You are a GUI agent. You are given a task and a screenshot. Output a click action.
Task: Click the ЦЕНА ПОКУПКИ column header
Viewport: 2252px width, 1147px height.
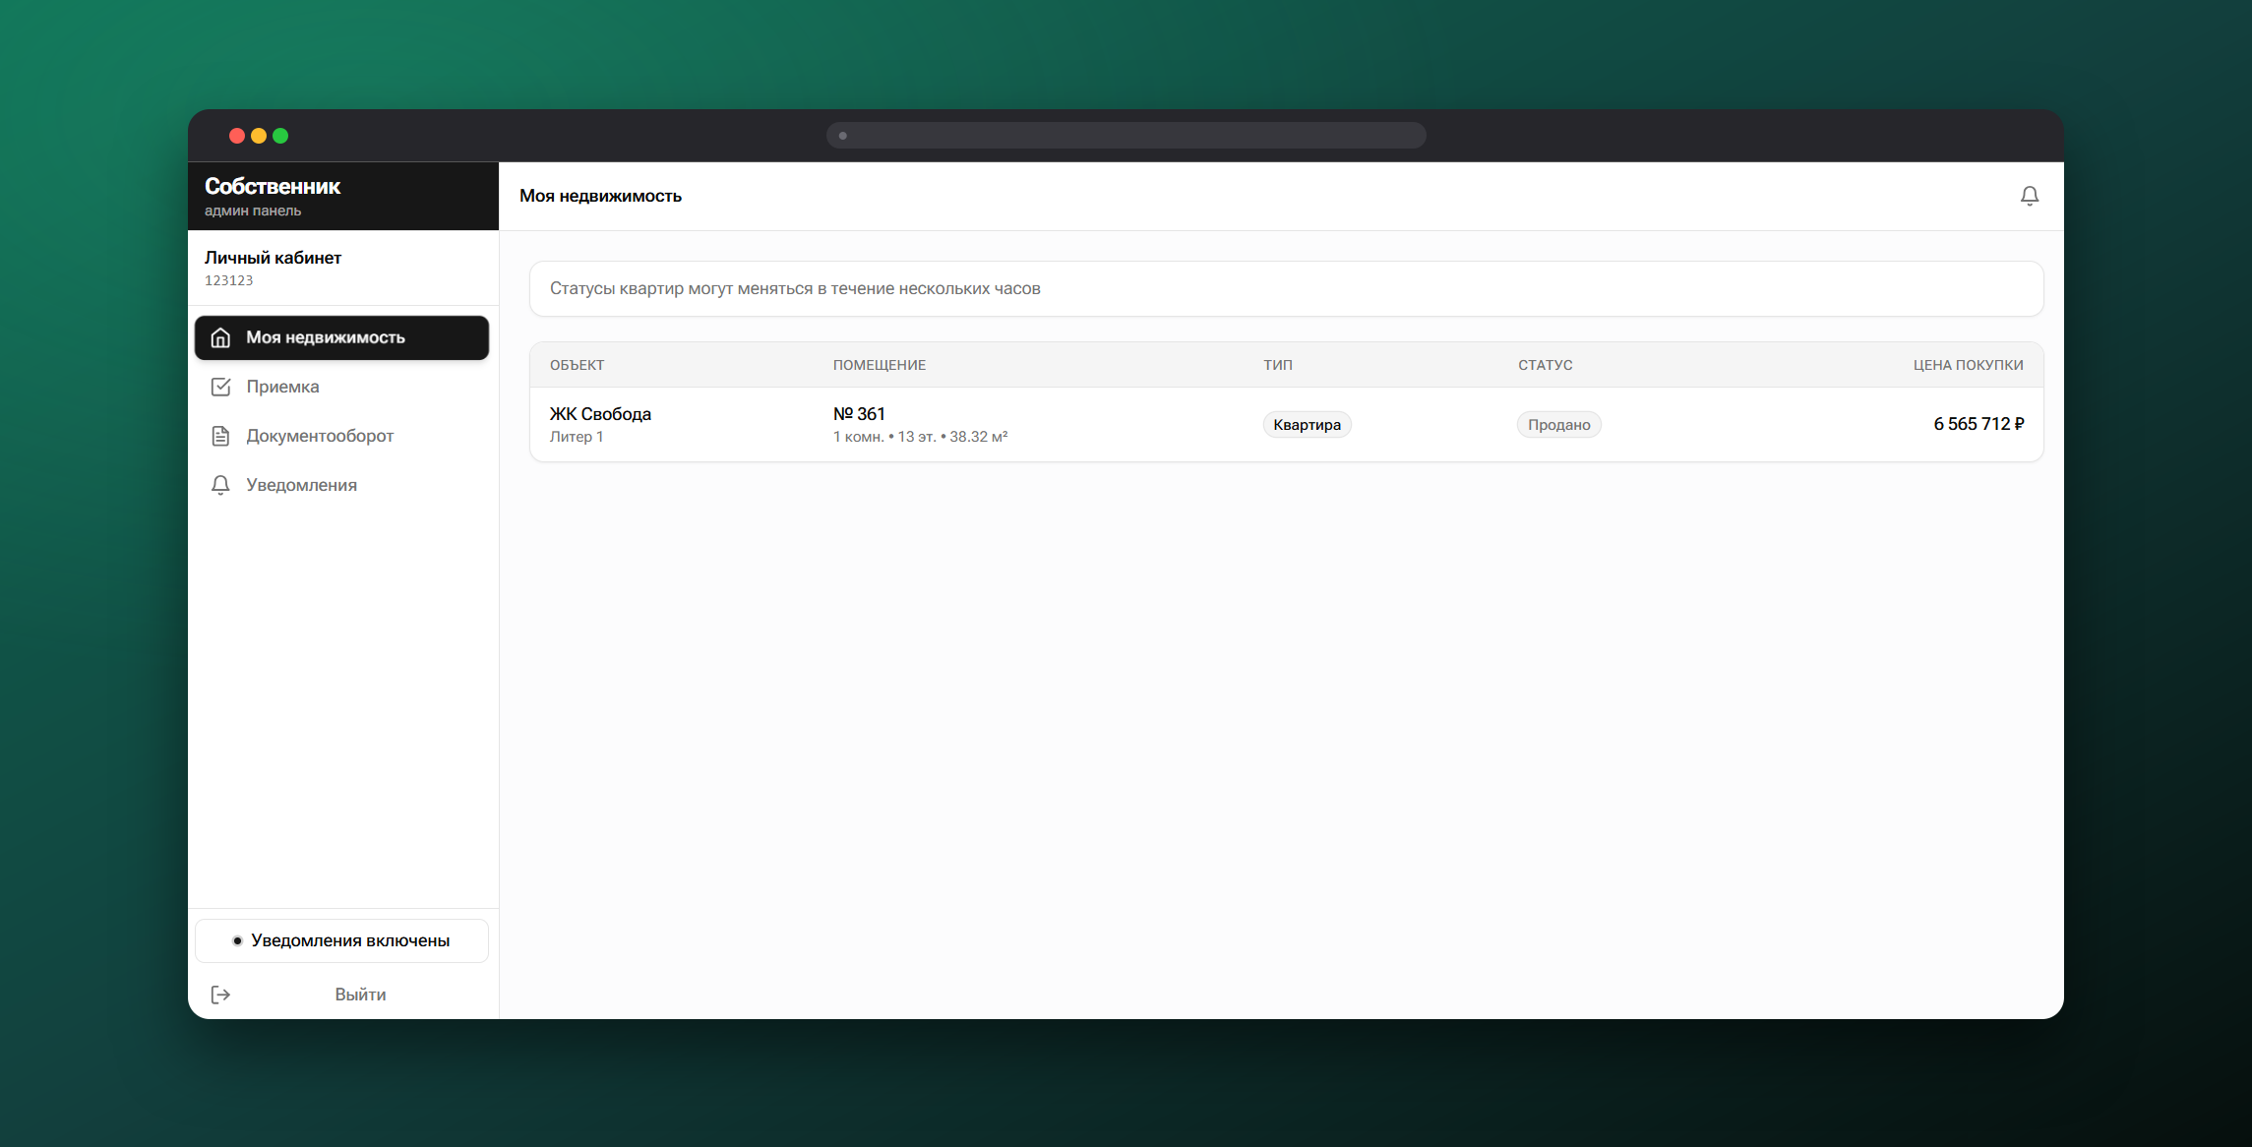[x=1968, y=365]
